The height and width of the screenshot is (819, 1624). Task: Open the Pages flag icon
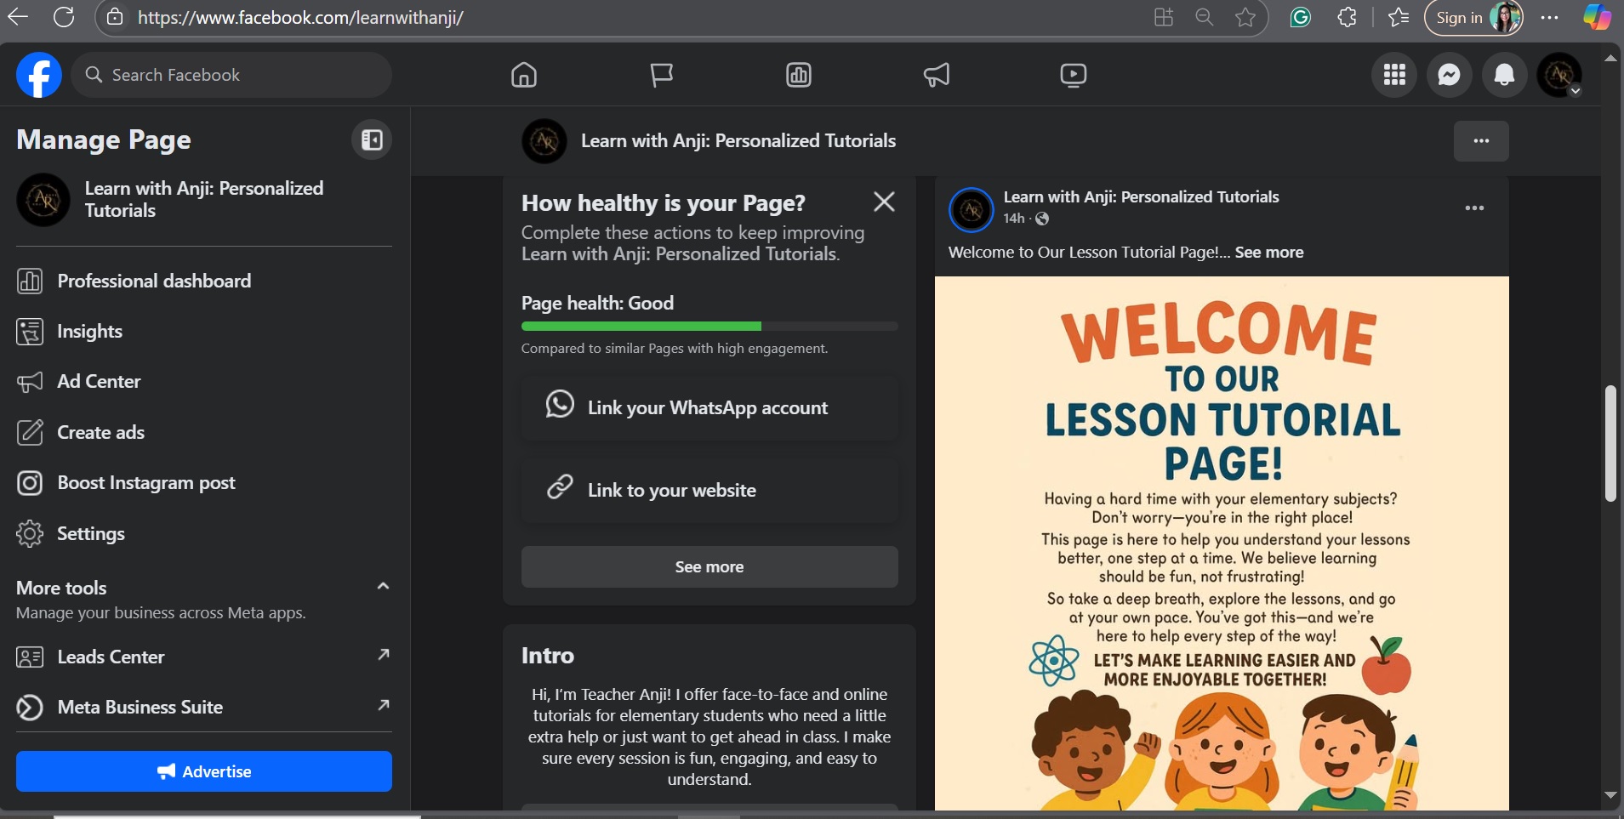(x=661, y=75)
